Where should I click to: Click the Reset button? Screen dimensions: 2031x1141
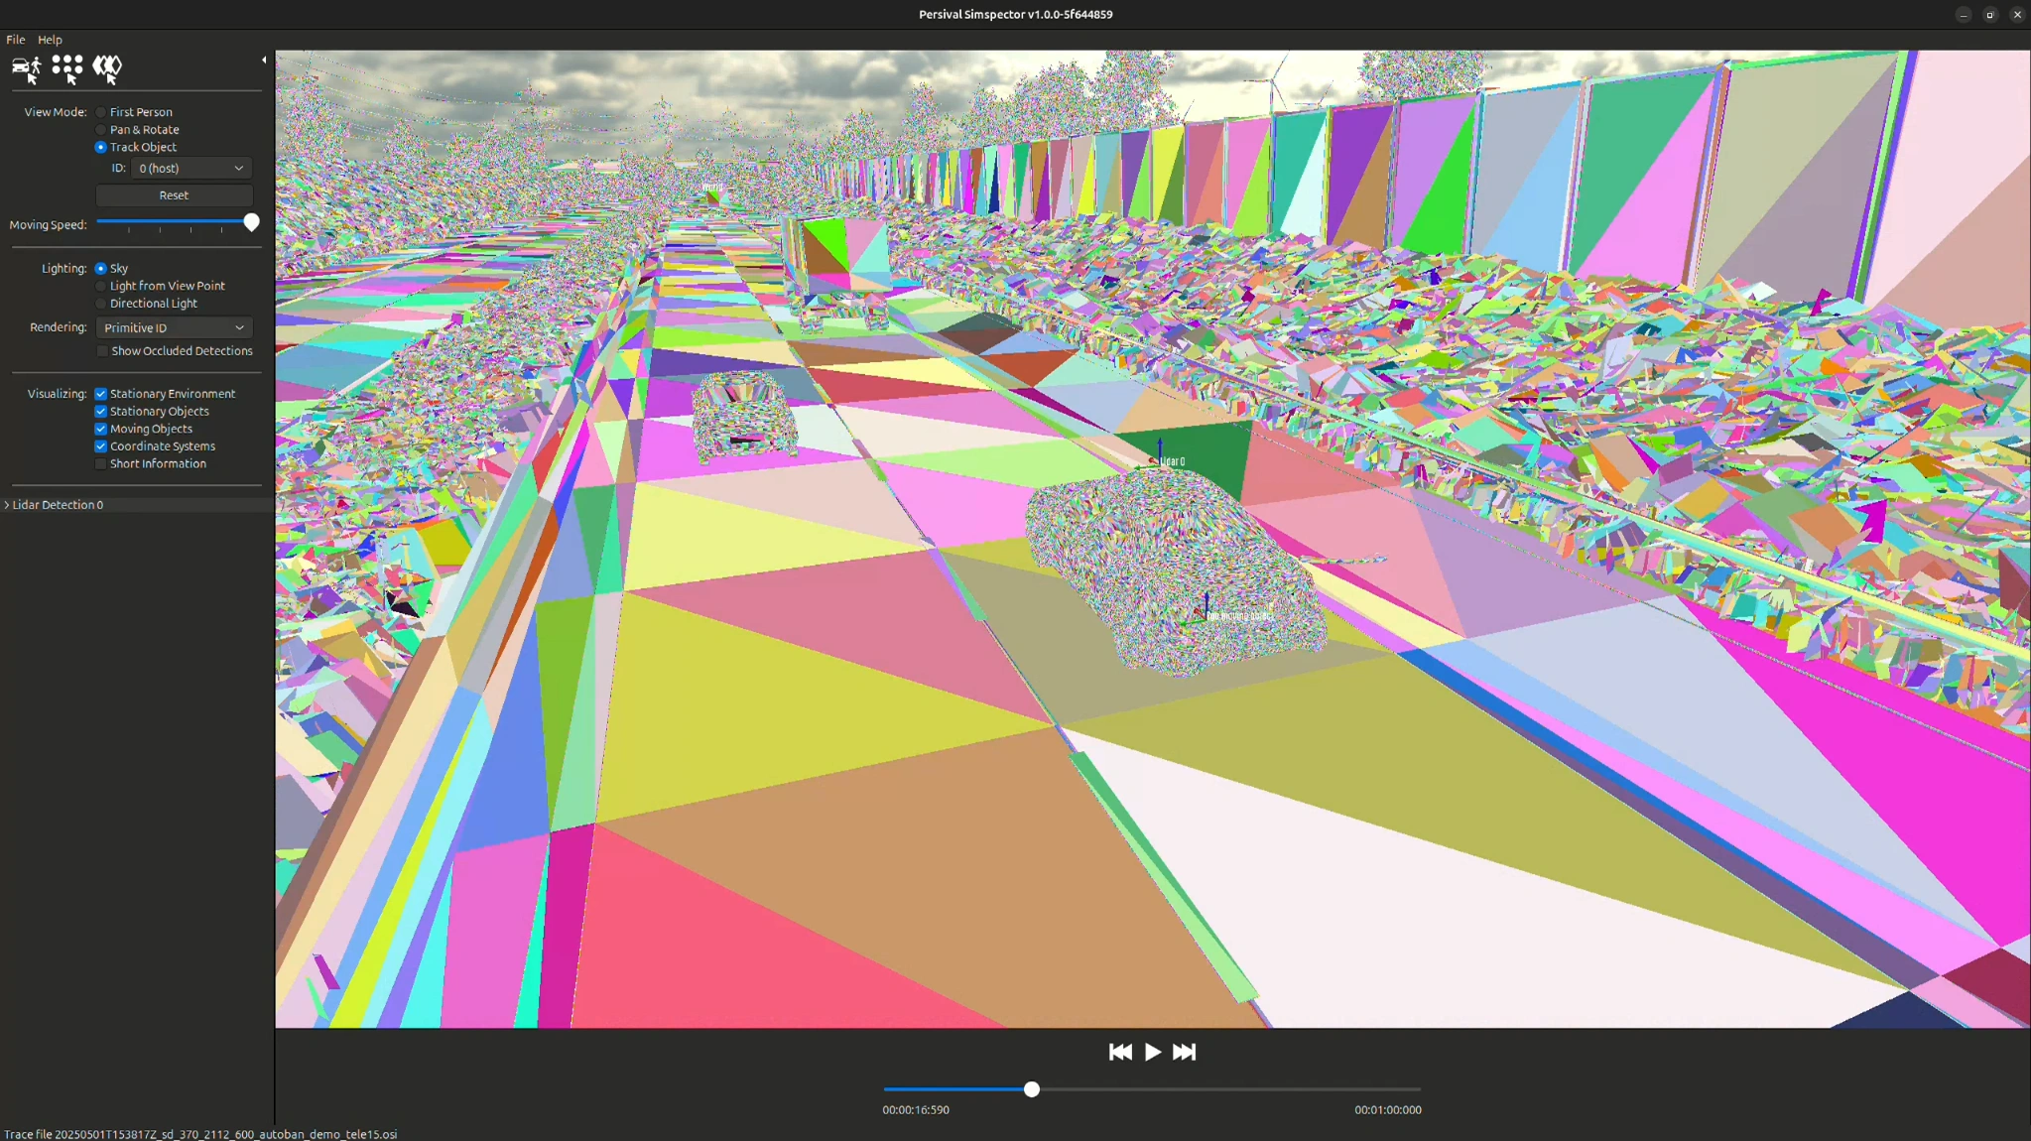[174, 195]
